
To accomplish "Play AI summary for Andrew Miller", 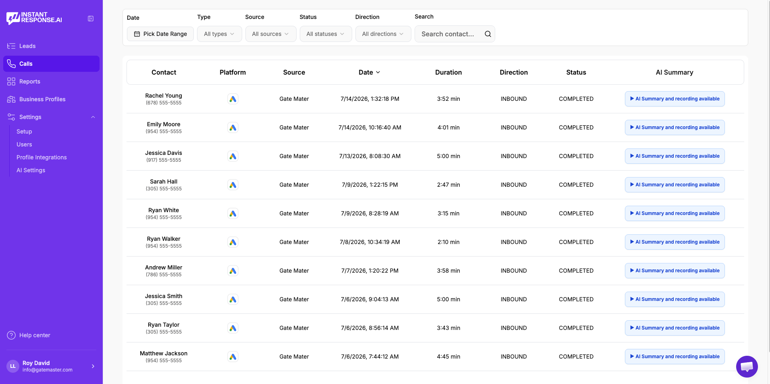I will click(675, 271).
